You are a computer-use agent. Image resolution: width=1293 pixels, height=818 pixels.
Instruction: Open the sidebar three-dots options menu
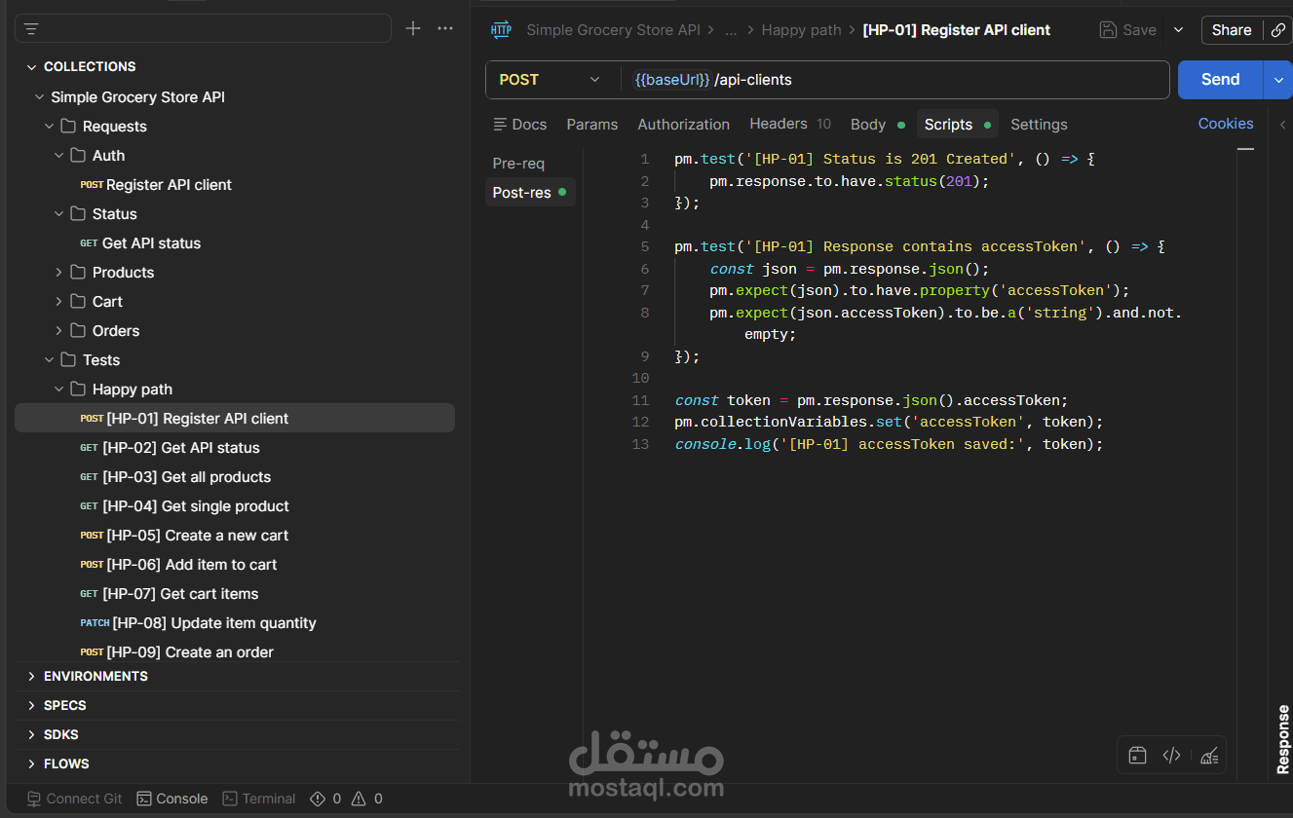(x=445, y=28)
